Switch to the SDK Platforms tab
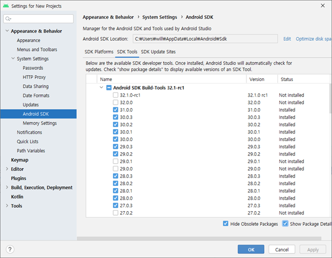This screenshot has height=258, width=332. [x=99, y=52]
